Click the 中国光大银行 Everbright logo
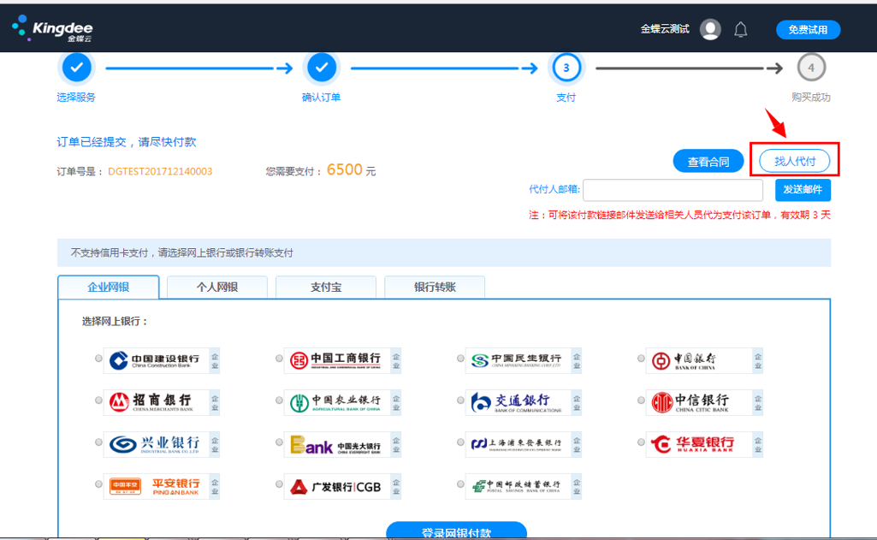This screenshot has width=877, height=540. point(342,444)
